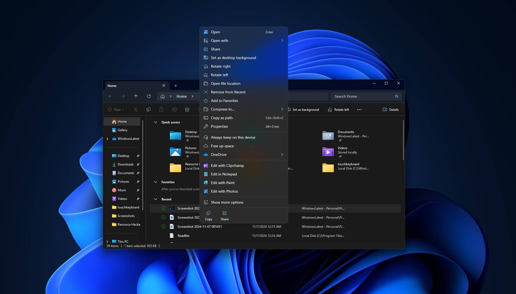Screen dimensions: 516x294
Task: Click the Share icon in Explorer toolbar
Action: point(187,109)
